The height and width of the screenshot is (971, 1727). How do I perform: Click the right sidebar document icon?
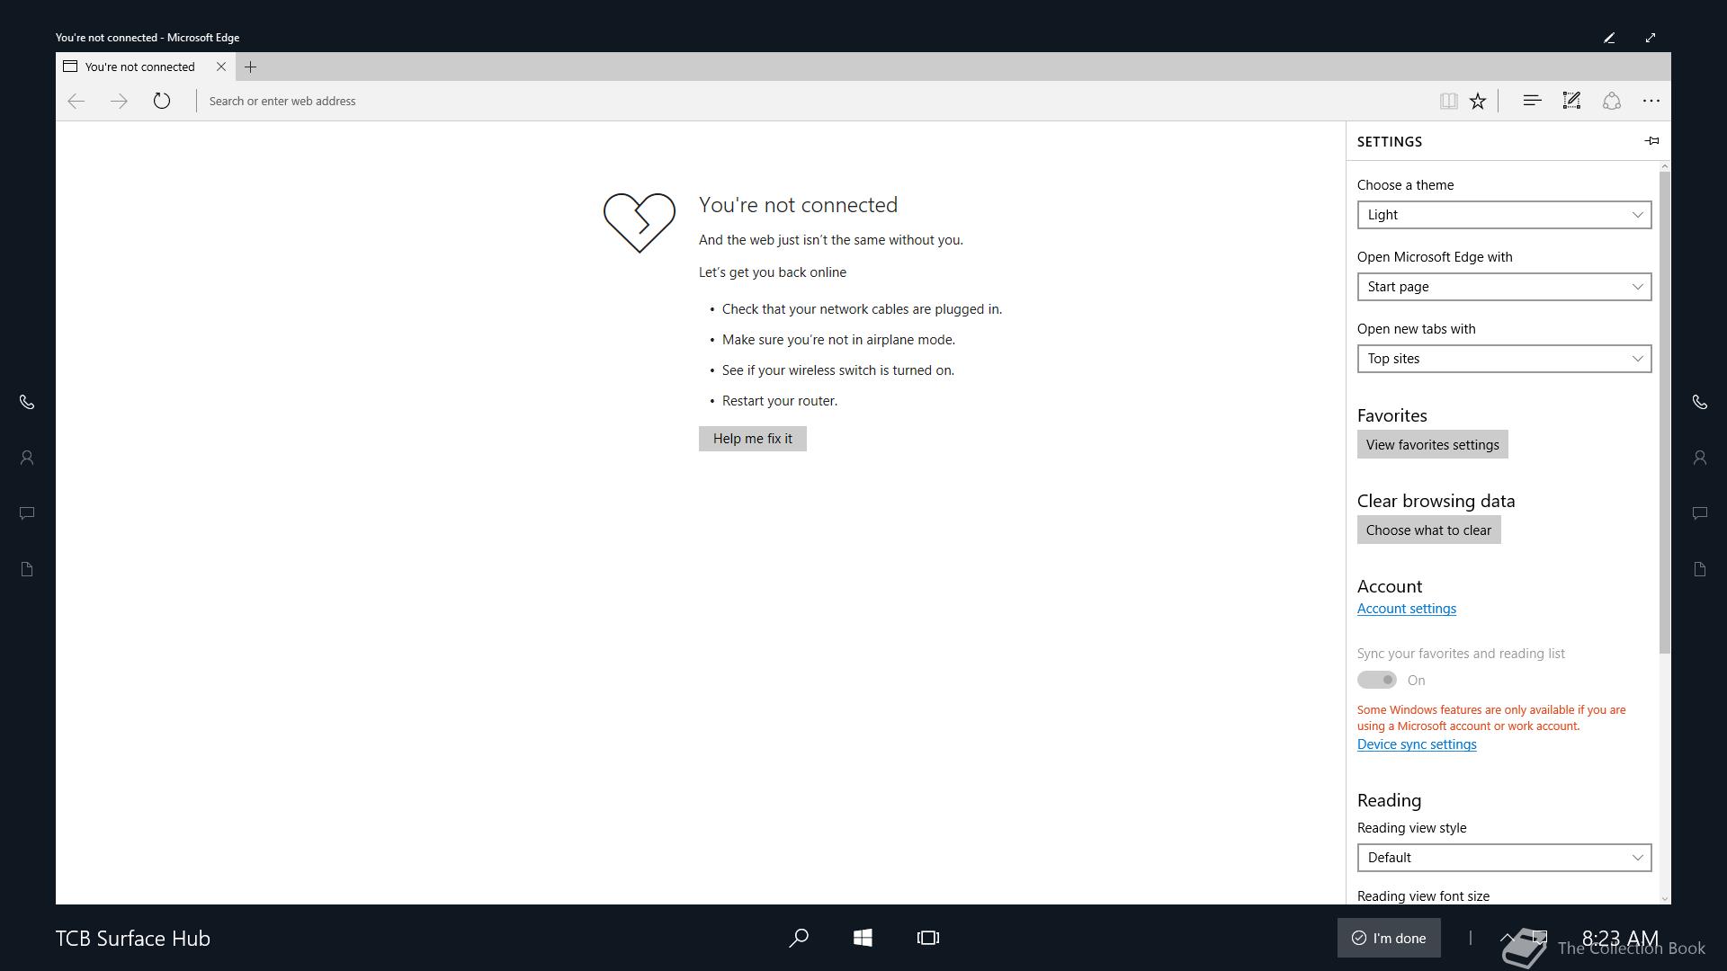(x=1700, y=569)
